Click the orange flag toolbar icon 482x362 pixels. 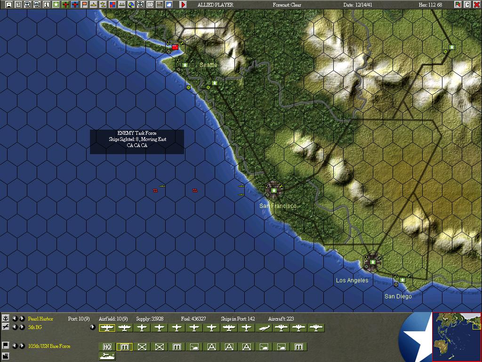click(84, 5)
